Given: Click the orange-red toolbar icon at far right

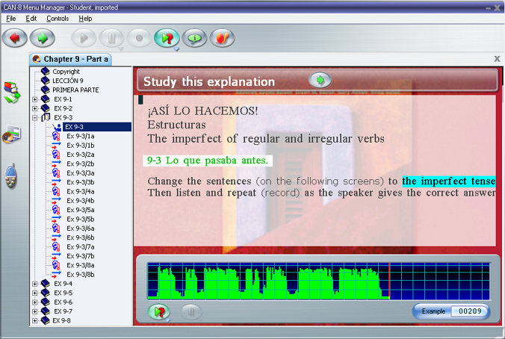Looking at the screenshot, I should point(222,37).
